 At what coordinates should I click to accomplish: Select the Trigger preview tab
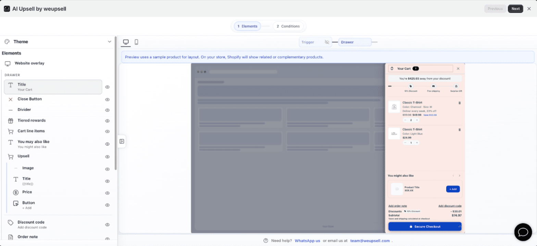(x=315, y=42)
